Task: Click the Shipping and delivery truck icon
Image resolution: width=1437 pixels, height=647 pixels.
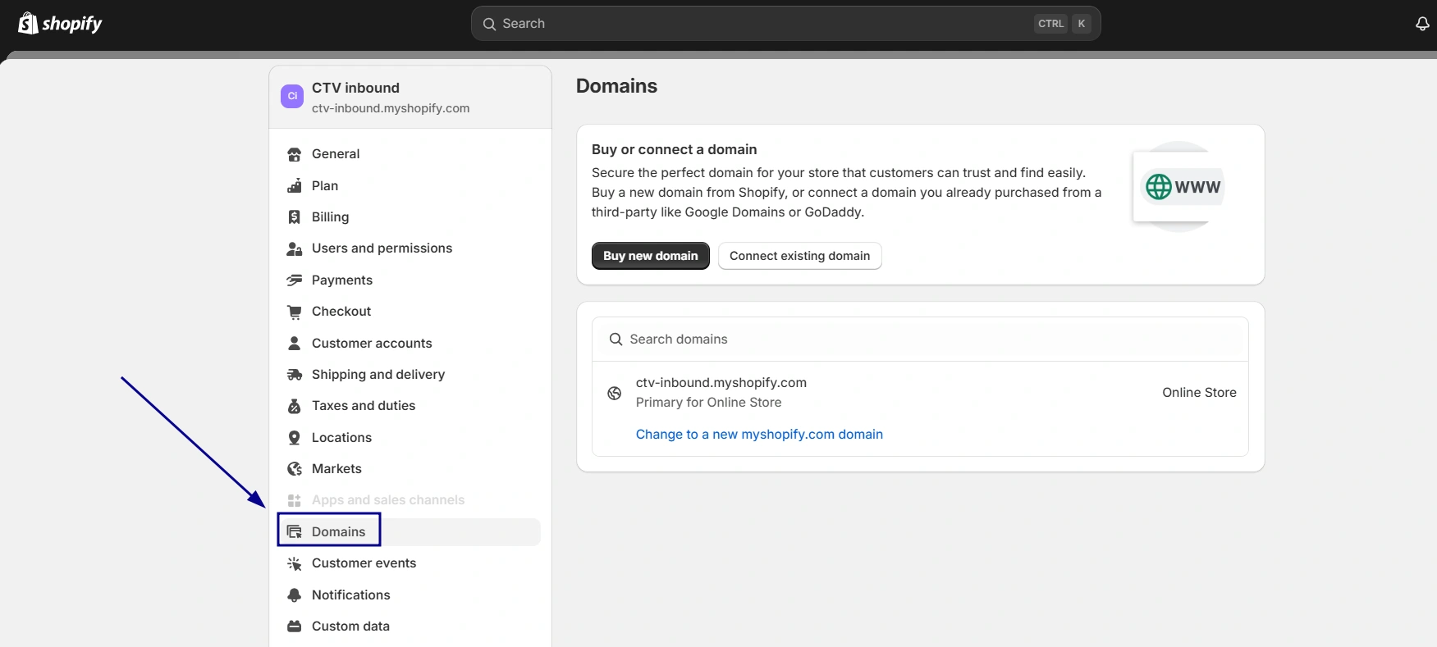Action: pos(294,375)
